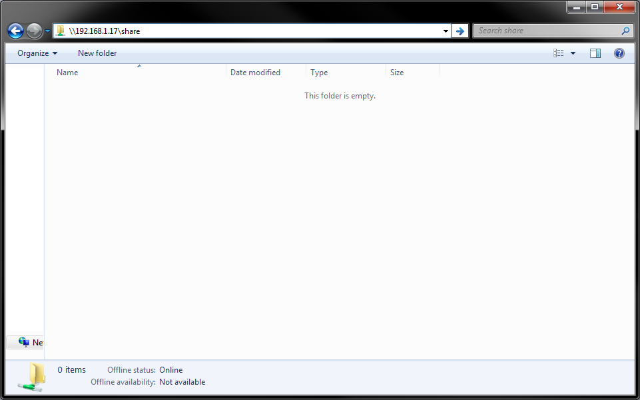Open Help with the question mark icon
The image size is (640, 400).
pyautogui.click(x=619, y=53)
